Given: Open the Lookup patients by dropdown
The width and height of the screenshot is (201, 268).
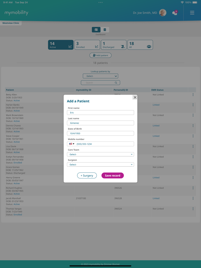Looking at the screenshot, I should (x=100, y=76).
